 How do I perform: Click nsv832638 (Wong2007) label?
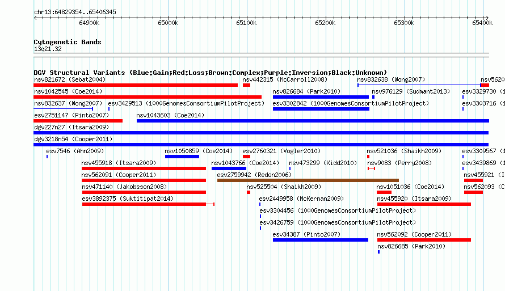click(x=391, y=79)
